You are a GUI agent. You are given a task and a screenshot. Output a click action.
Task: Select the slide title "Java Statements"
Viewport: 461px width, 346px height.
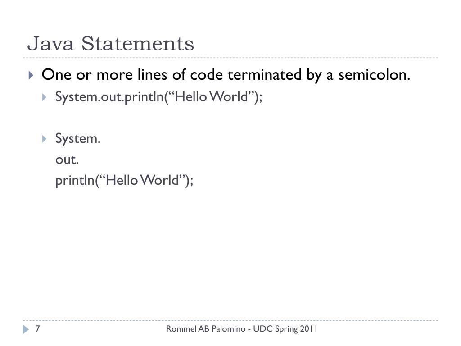(x=111, y=44)
